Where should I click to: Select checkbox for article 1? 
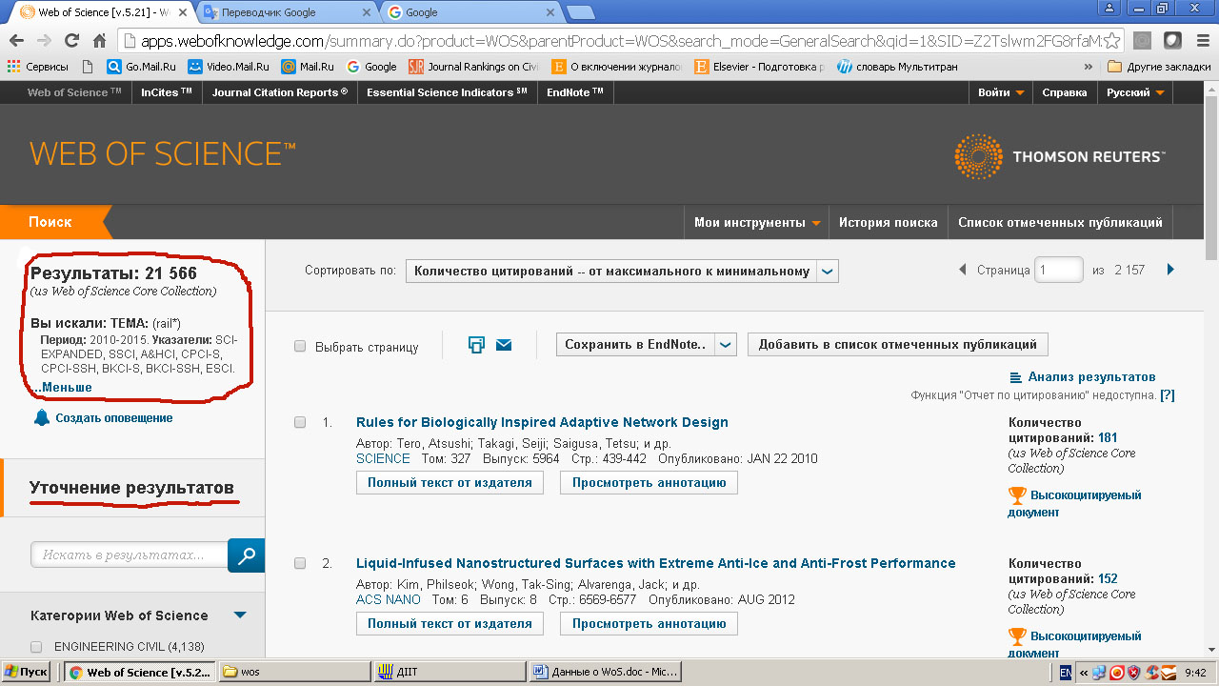coord(300,422)
